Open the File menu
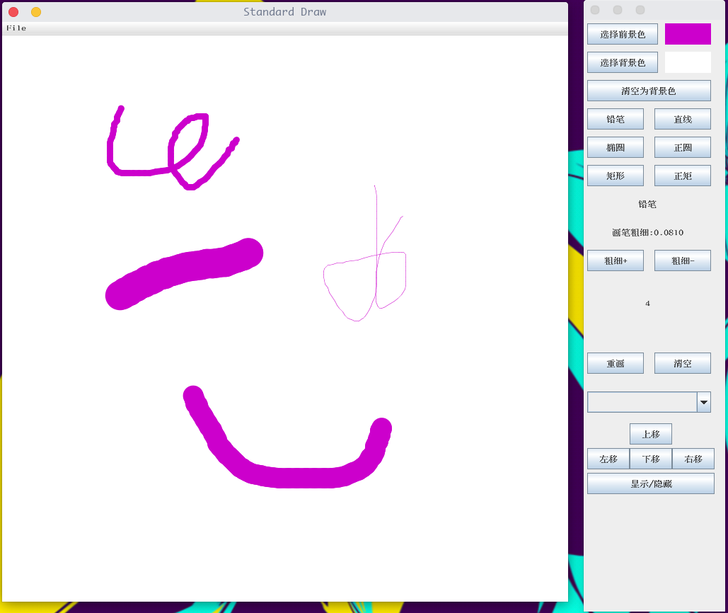This screenshot has width=728, height=613. 16,28
